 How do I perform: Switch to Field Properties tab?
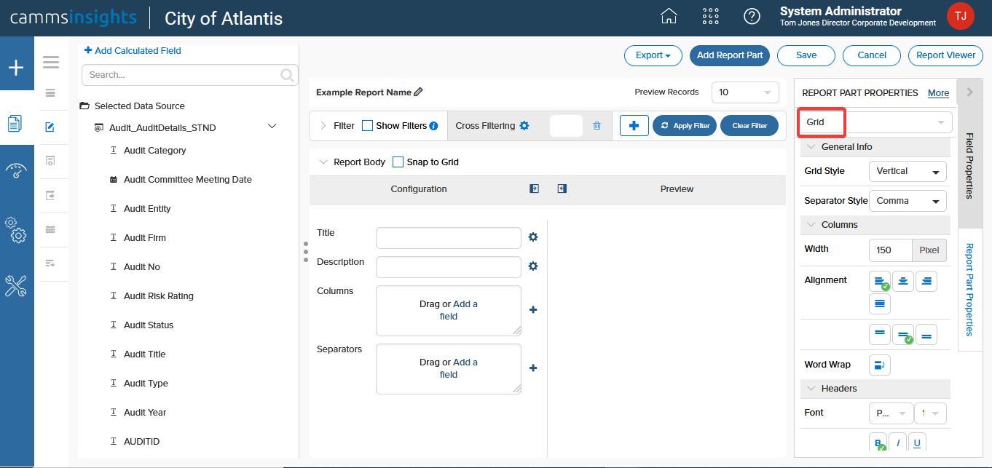tap(969, 165)
